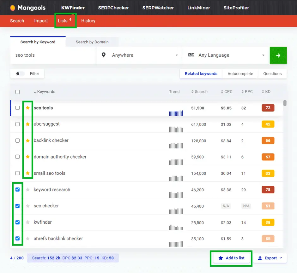Sort by the CPC column
Screen dimensions: 297x273
(x=227, y=92)
